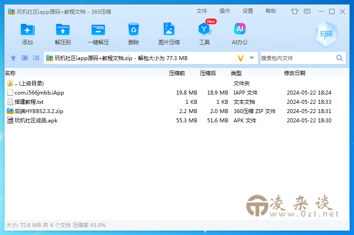This screenshot has height=235, width=354.
Task: Open the 图片压缩 image compression tool
Action: pos(169,29)
